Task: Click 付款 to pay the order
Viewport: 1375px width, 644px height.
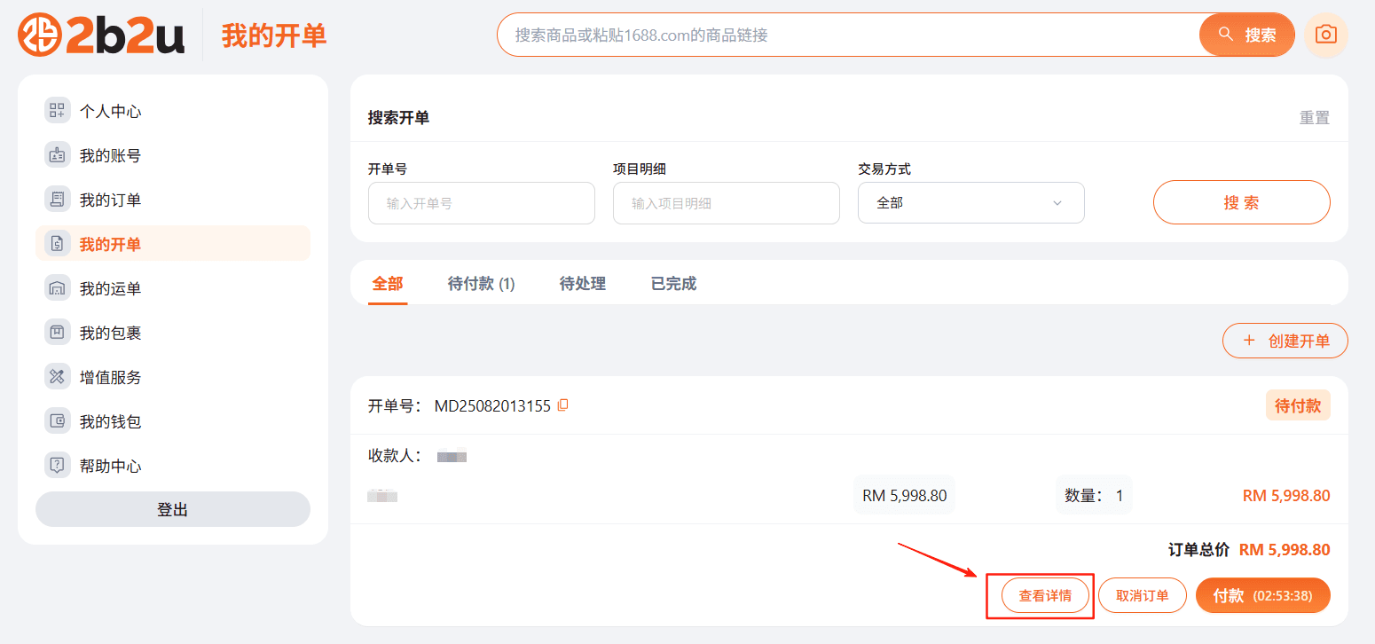Action: (1262, 595)
